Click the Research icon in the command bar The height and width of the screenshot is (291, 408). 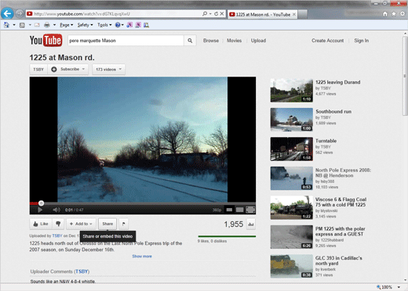coord(147,25)
